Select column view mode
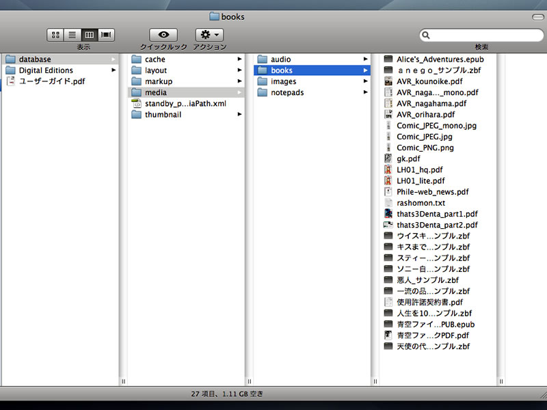Image resolution: width=547 pixels, height=410 pixels. click(89, 35)
